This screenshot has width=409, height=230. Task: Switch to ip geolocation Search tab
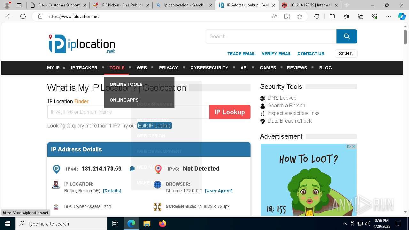tap(184, 5)
